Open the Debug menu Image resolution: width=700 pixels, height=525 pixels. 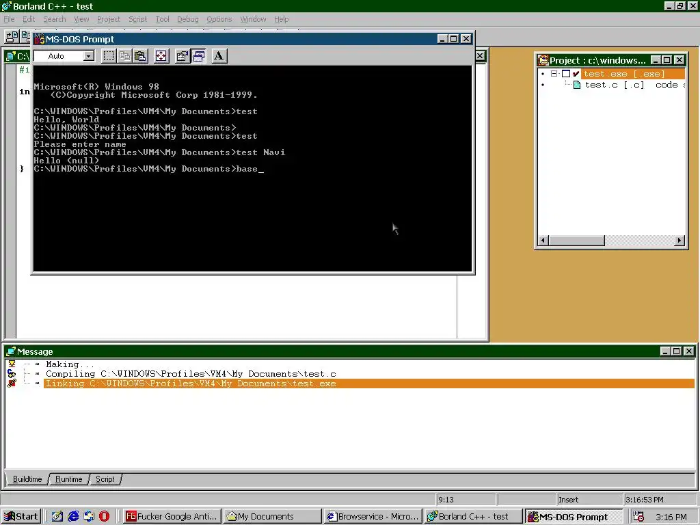point(187,19)
